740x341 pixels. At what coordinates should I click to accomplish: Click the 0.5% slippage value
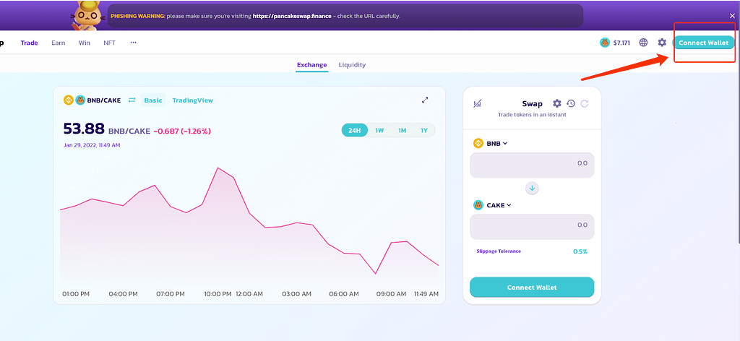pos(580,251)
